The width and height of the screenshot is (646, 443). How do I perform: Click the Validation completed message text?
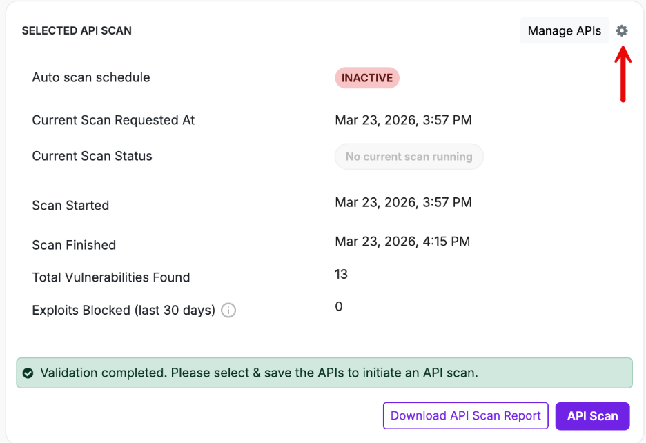pos(259,373)
